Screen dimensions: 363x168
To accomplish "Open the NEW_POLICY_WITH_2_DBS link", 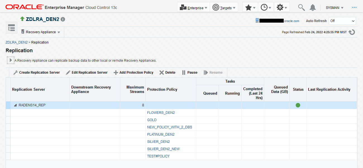I will coord(169,127).
